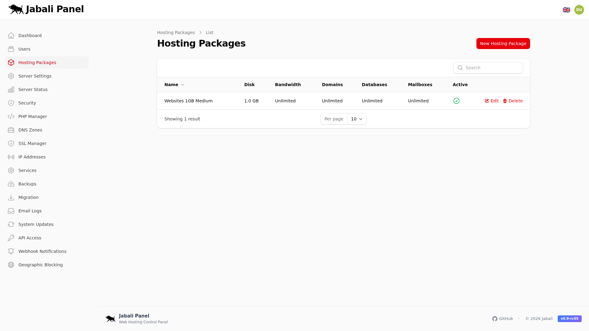The width and height of the screenshot is (589, 331).
Task: Click the DU user avatar
Action: tap(579, 10)
